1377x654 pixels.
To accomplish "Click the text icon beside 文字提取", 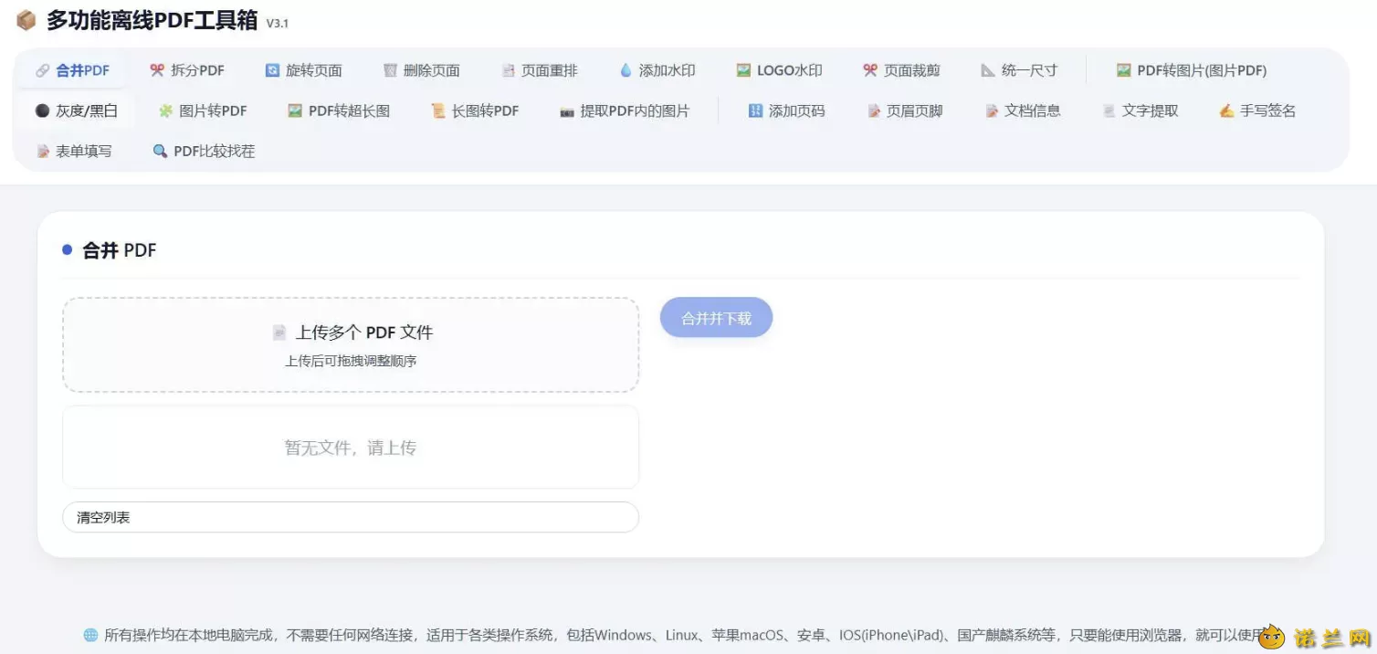I will click(x=1109, y=111).
